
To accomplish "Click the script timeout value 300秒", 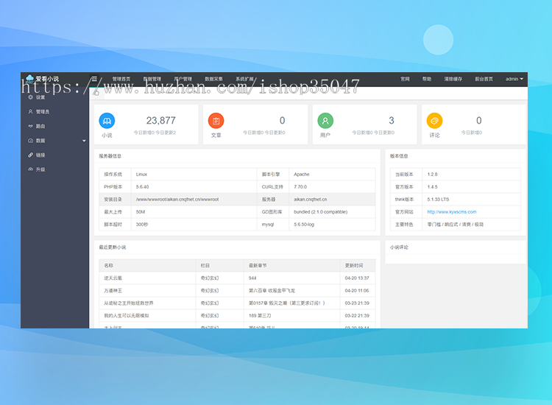I will (142, 225).
